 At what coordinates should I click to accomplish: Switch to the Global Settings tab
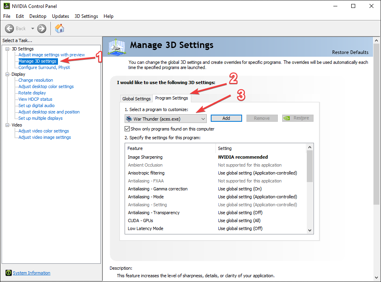click(136, 99)
